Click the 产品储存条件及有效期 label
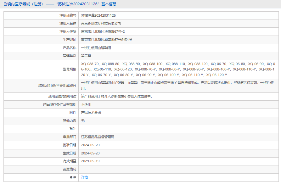 tap(59, 104)
